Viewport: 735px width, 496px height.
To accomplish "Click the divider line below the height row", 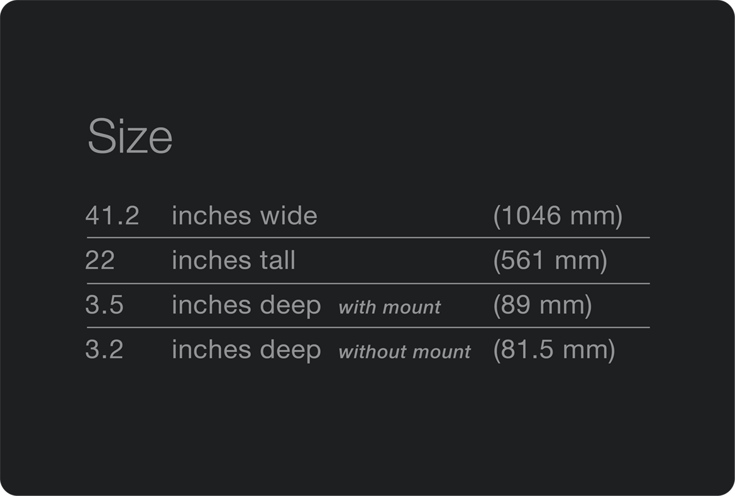I will (x=368, y=284).
